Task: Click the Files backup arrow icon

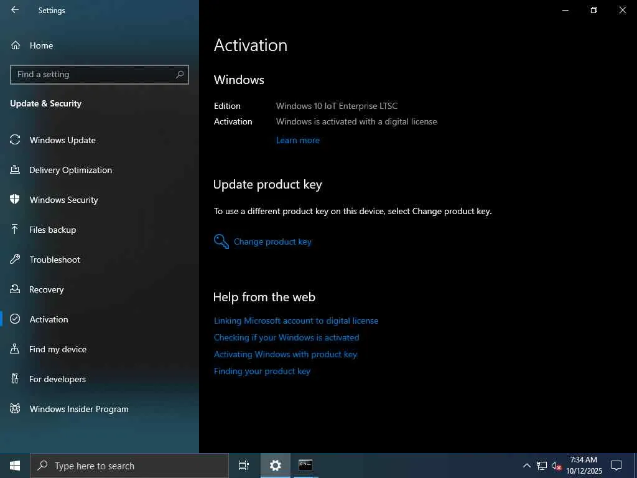Action: (15, 229)
